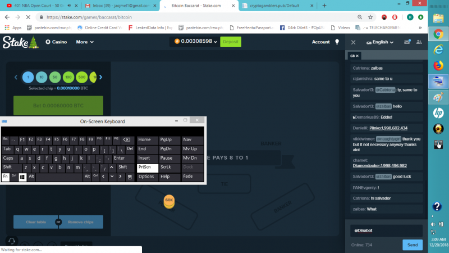The image size is (449, 253).
Task: Open the Account menu
Action: click(x=320, y=42)
